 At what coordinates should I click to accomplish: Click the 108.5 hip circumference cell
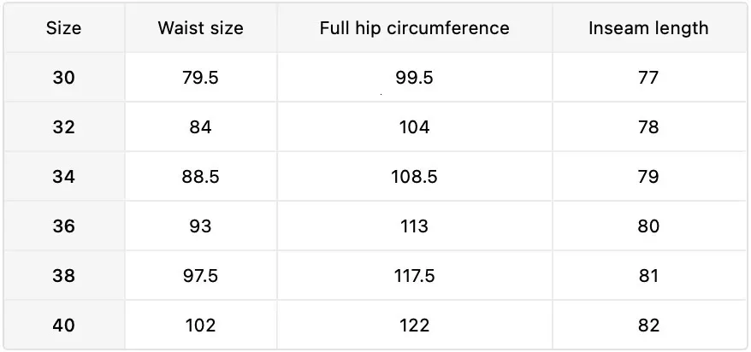point(414,177)
